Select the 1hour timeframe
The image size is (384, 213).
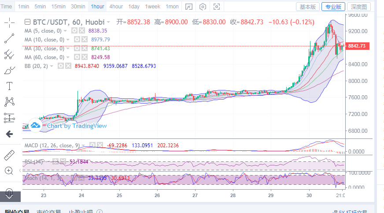pyautogui.click(x=97, y=7)
